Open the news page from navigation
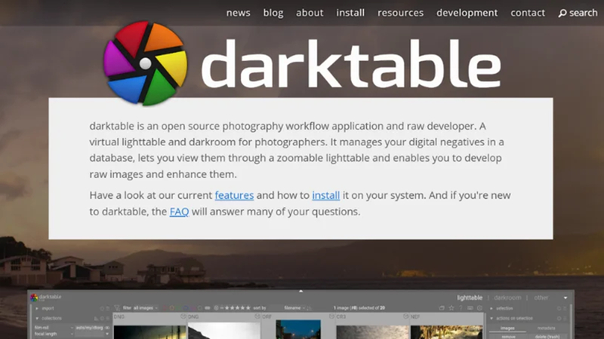Image resolution: width=604 pixels, height=339 pixels. tap(238, 13)
